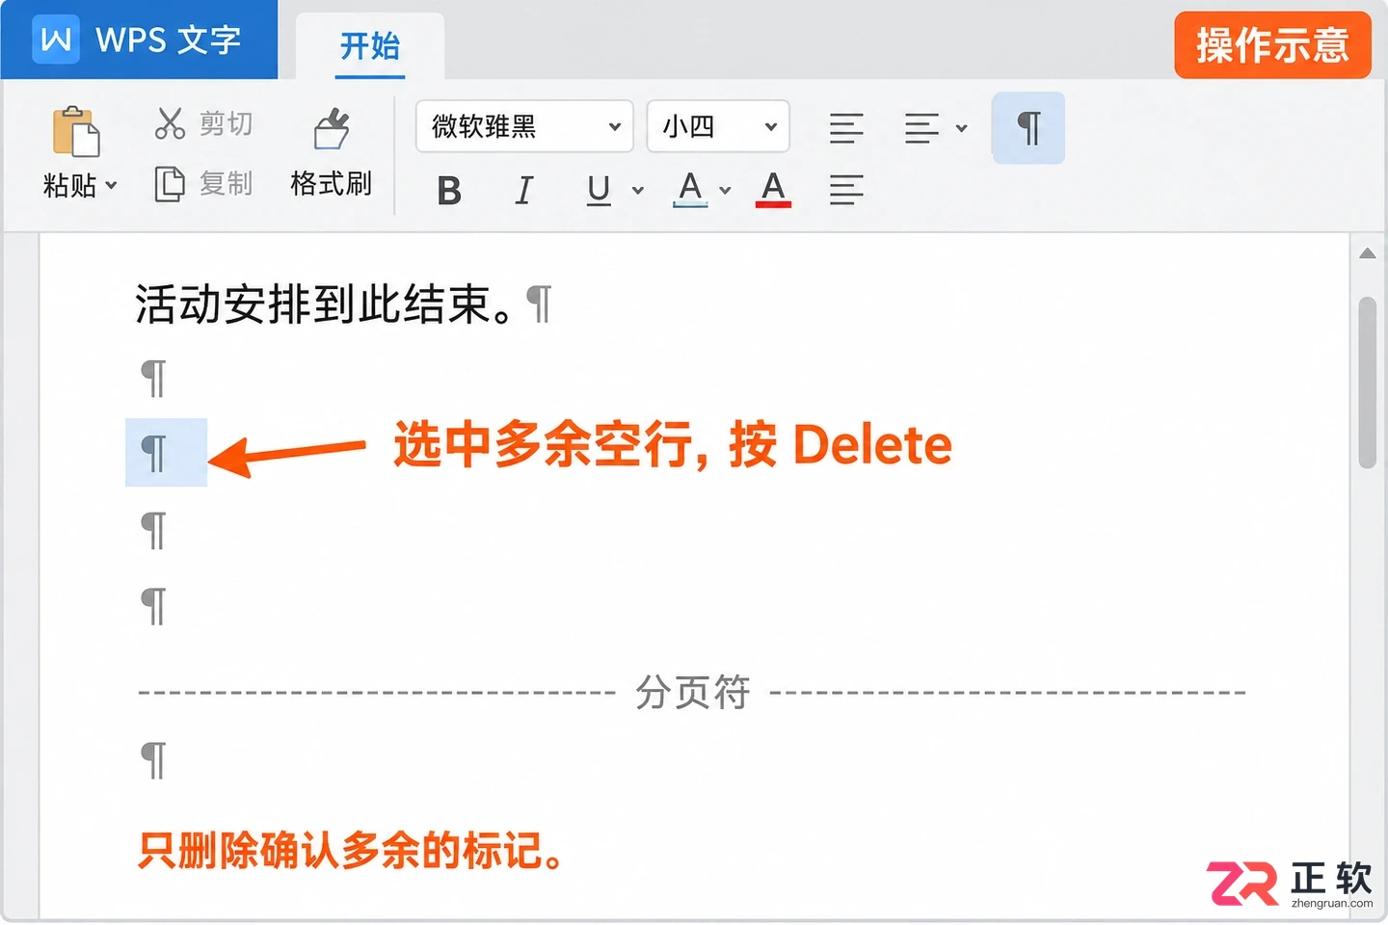Click the first alignment icon
The image size is (1388, 925).
coord(846,128)
